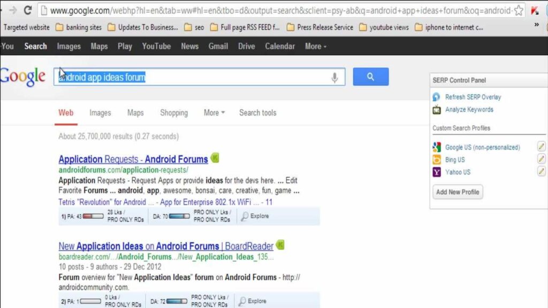
Task: Select the Yahoo US profile icon
Action: coord(437,172)
